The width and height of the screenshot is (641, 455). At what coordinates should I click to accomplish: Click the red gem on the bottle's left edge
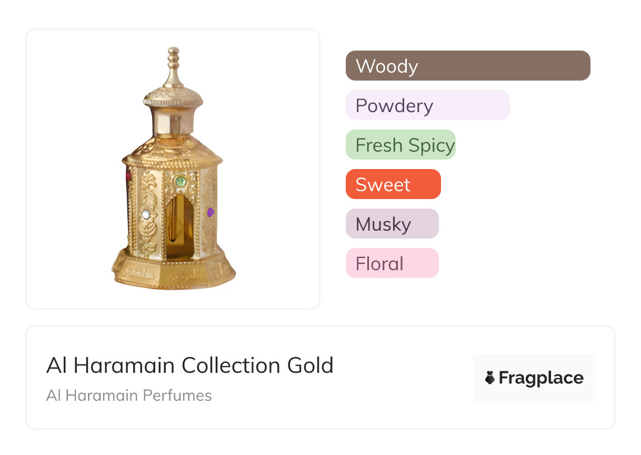click(x=128, y=176)
